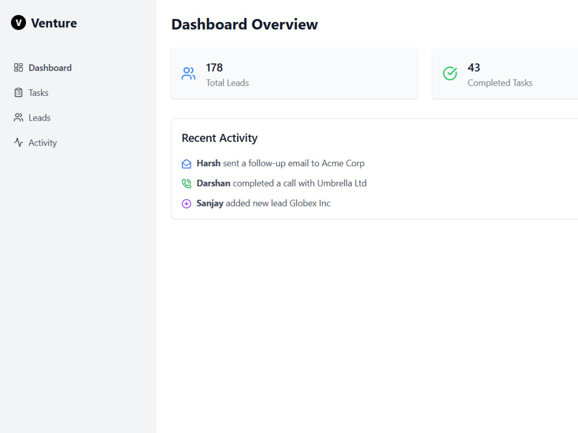This screenshot has height=433, width=578.
Task: Click the blue envelope icon beside Harsh's activity
Action: coord(187,164)
